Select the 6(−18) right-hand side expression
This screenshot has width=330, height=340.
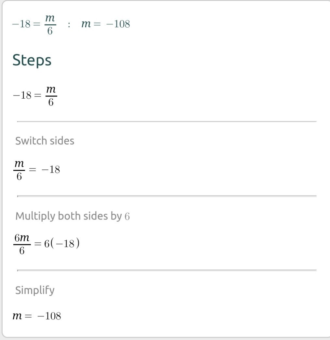coord(62,244)
